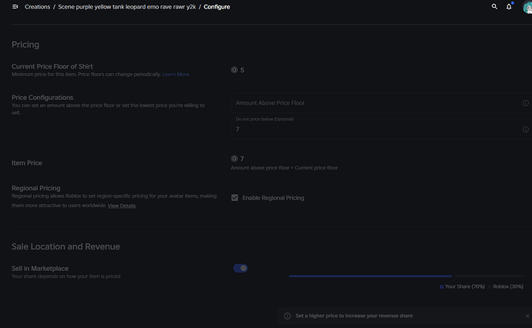Collapse the sidebar menu icon

(x=15, y=7)
